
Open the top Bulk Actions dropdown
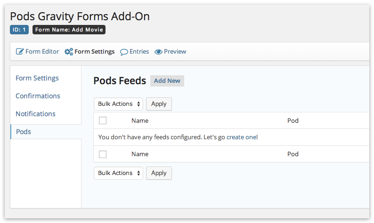click(x=119, y=104)
